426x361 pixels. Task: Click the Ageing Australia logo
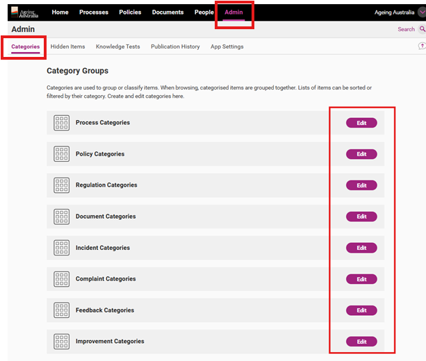click(24, 12)
